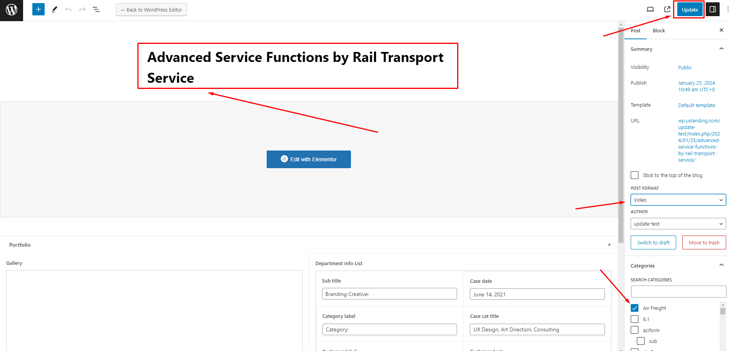This screenshot has width=730, height=351.
Task: Click the Undo arrow icon
Action: click(x=68, y=10)
